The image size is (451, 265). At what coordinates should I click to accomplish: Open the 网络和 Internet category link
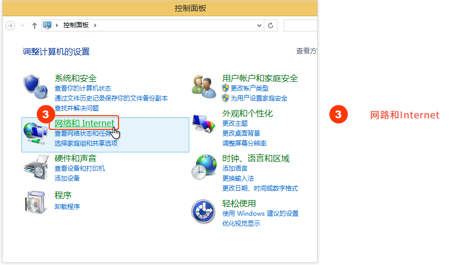(84, 124)
